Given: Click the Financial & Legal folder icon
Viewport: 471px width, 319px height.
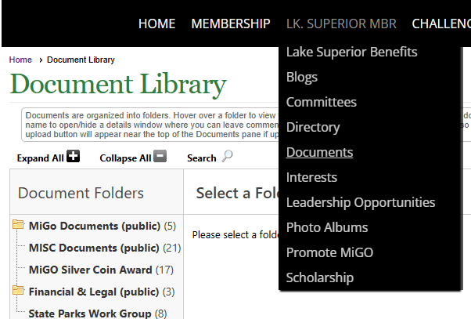Looking at the screenshot, I should pos(18,291).
